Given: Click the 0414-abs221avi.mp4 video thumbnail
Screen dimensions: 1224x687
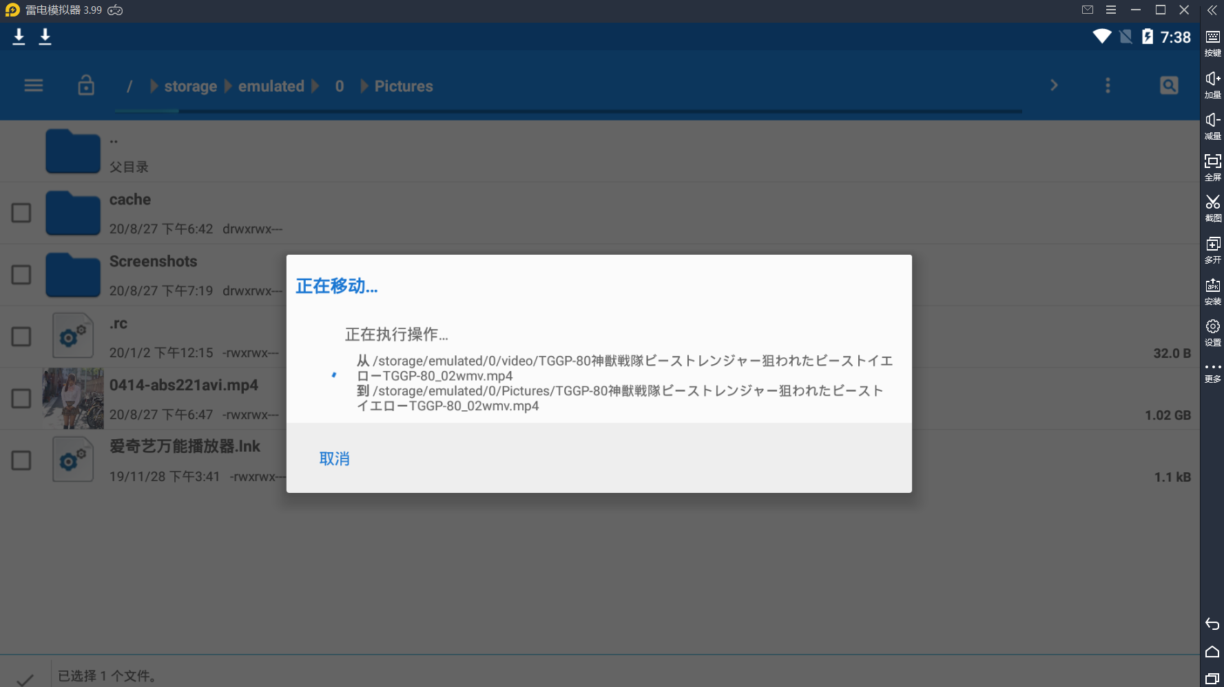Looking at the screenshot, I should [x=73, y=399].
